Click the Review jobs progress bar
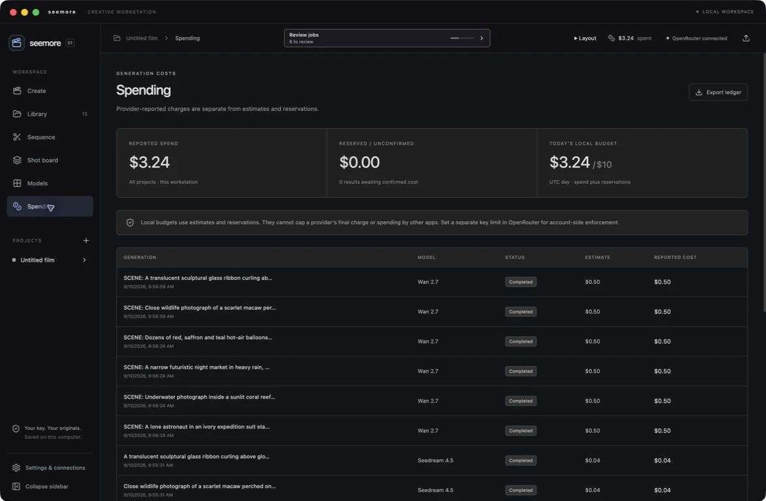The width and height of the screenshot is (766, 501). (x=462, y=38)
